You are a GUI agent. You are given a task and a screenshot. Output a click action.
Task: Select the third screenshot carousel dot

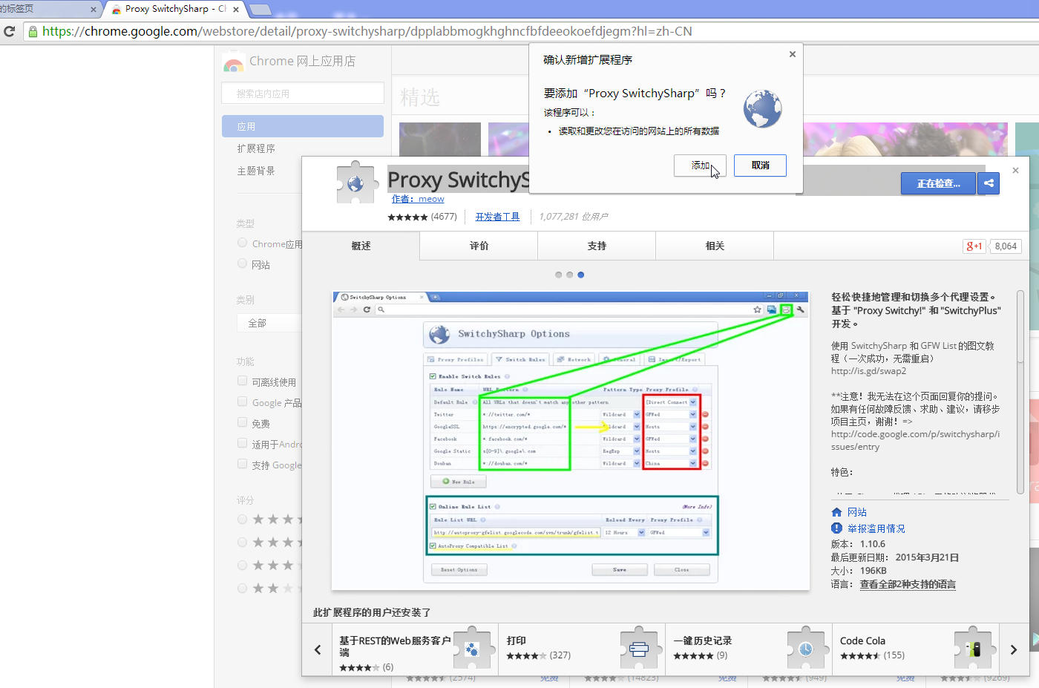pos(581,275)
